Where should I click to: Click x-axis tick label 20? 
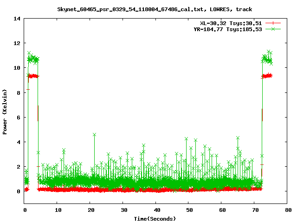pyautogui.click(x=91, y=210)
